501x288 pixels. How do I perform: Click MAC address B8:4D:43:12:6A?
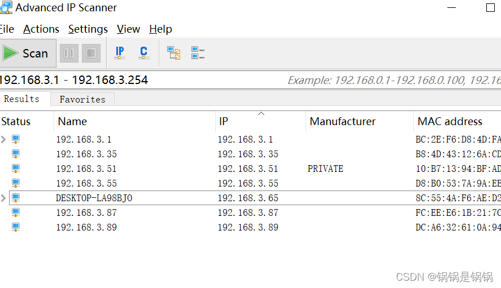coord(458,154)
